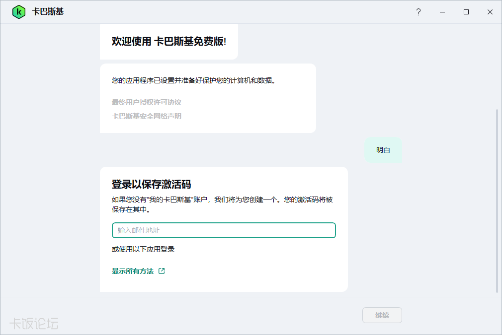Screen dimensions: 502x335
Task: Close the 卡巴斯基 window
Action: click(490, 12)
